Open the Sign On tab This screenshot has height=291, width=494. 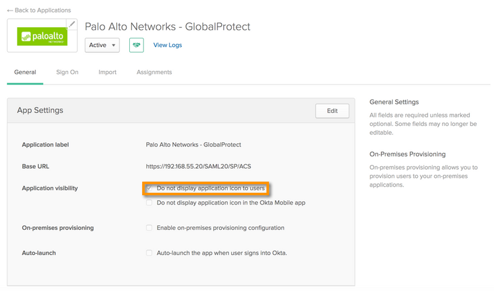[67, 72]
